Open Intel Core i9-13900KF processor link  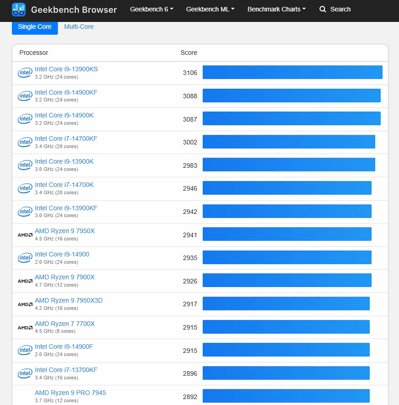point(66,208)
